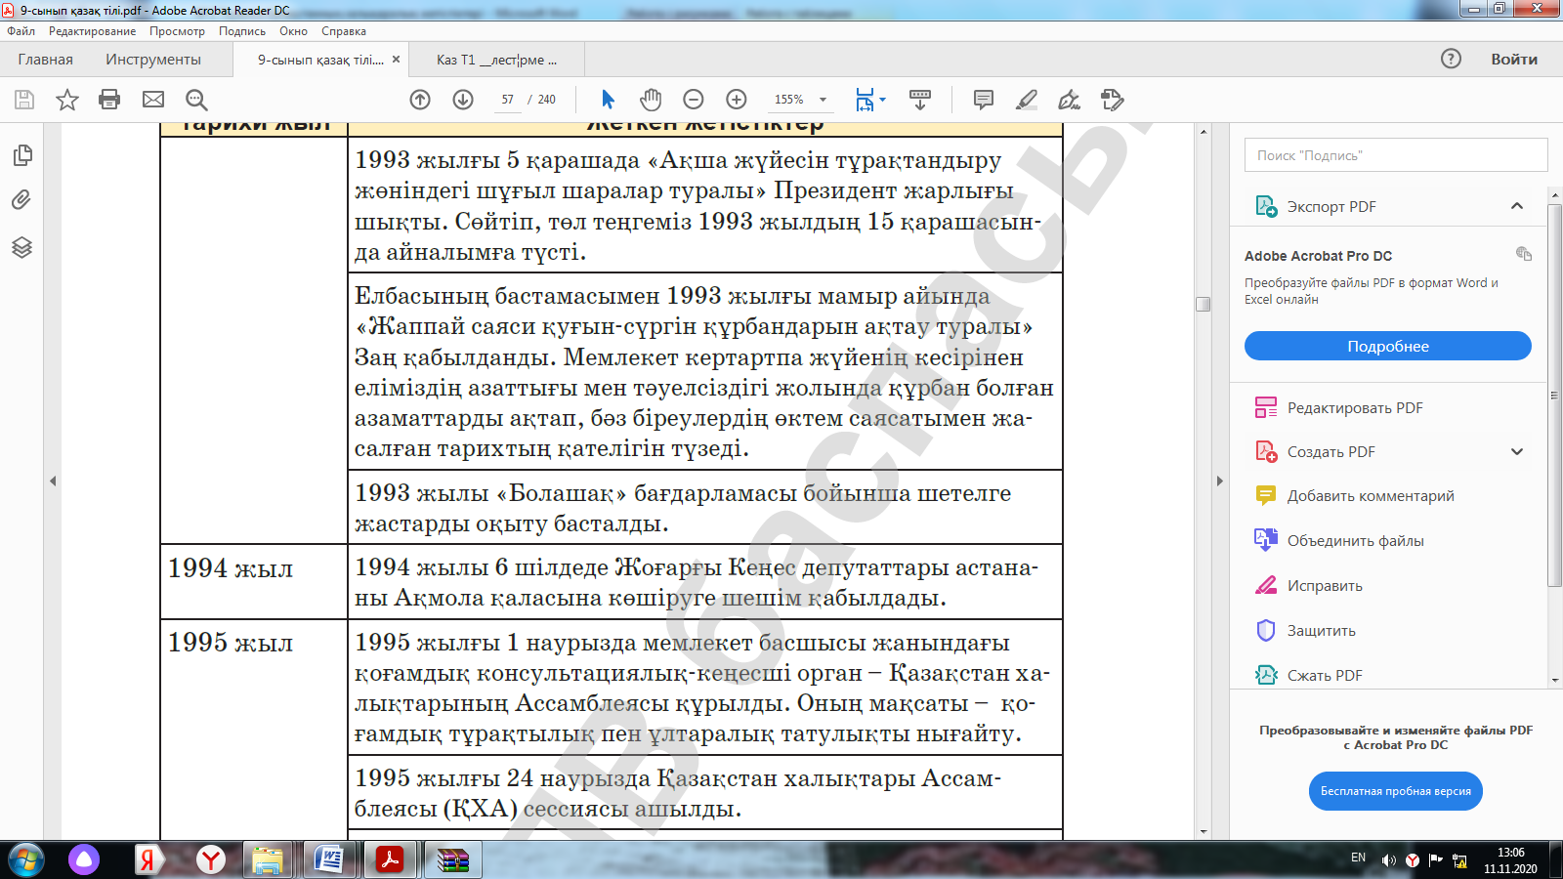Click the Подробнее button
Viewport: 1563px width, 879px height.
point(1387,346)
